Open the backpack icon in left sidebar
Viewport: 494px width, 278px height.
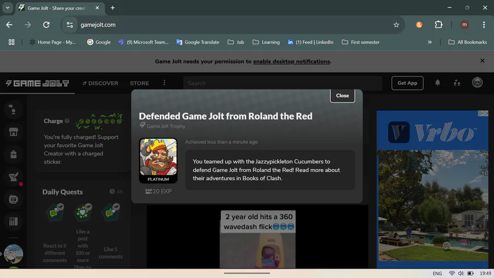(x=13, y=154)
